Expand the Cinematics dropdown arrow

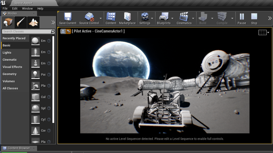(193, 18)
